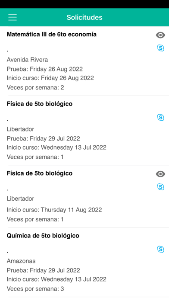Image resolution: width=169 pixels, height=301 pixels.
Task: Tap Veces por semana: 2 line
Action: point(35,87)
